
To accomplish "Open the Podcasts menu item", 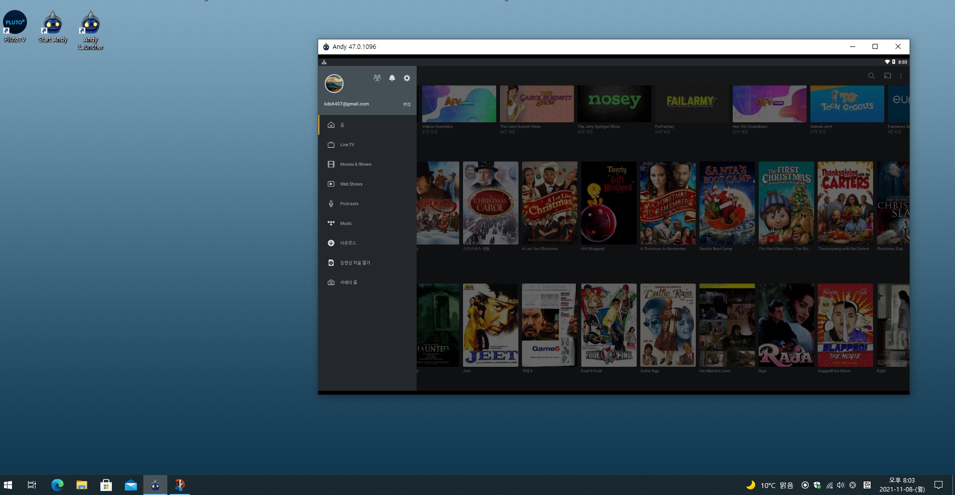I will pyautogui.click(x=368, y=204).
